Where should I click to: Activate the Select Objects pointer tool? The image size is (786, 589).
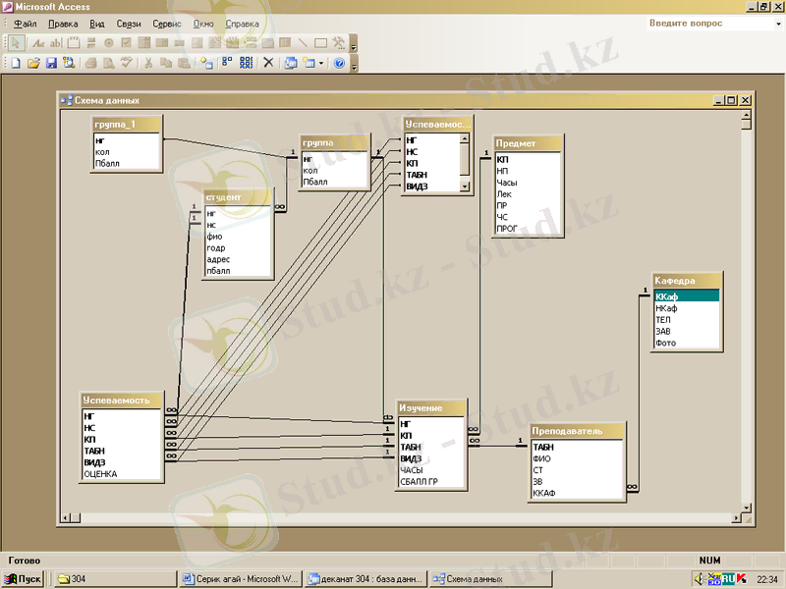(16, 43)
